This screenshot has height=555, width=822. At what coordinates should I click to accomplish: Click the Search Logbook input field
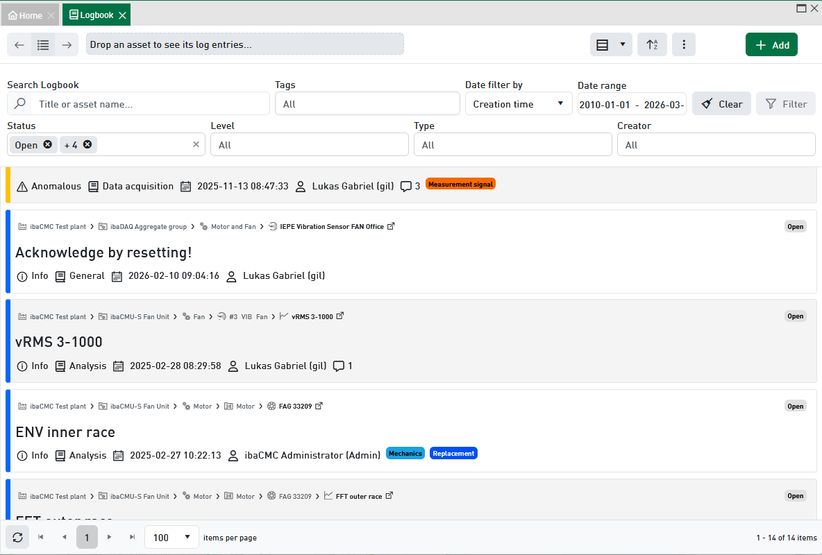tap(149, 104)
